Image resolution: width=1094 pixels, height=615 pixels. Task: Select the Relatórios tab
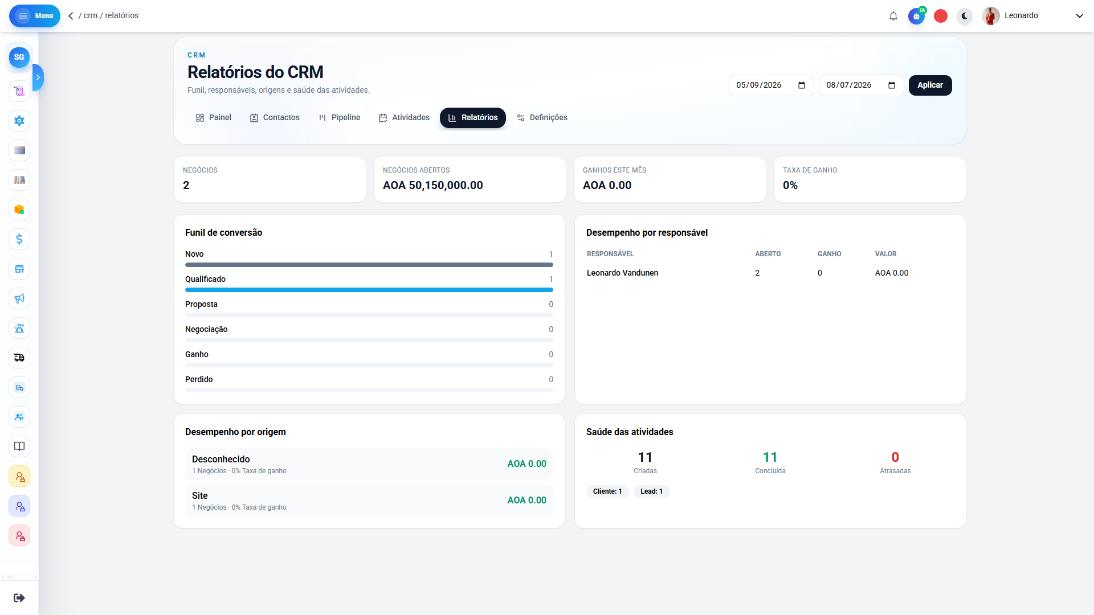click(473, 118)
